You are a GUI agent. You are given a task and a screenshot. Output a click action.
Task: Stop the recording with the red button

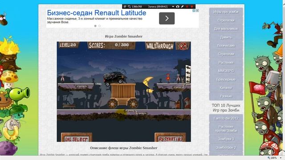tap(192, 7)
